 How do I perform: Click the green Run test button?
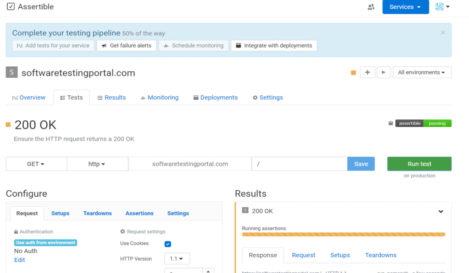[x=419, y=164]
